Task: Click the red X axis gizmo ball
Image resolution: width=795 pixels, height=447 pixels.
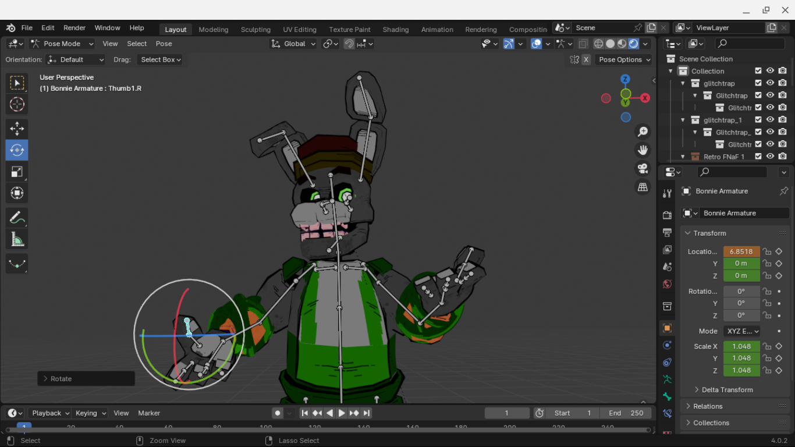Action: tap(645, 98)
